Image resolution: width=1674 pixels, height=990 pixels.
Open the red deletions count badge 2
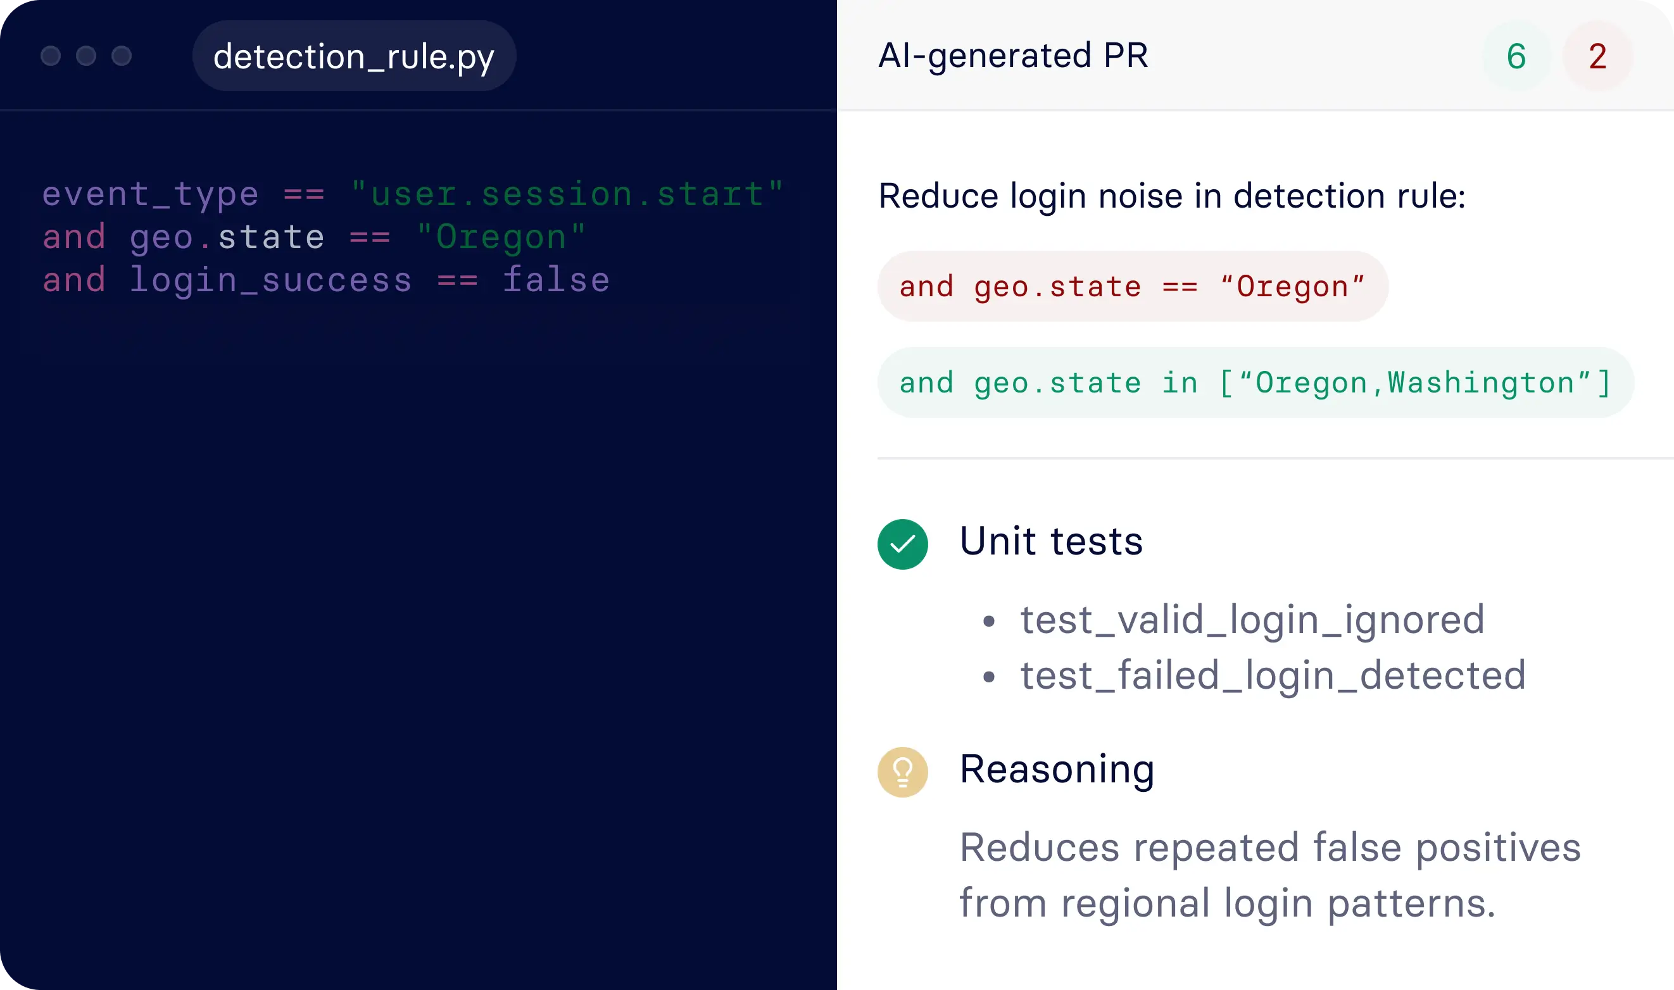(x=1597, y=56)
